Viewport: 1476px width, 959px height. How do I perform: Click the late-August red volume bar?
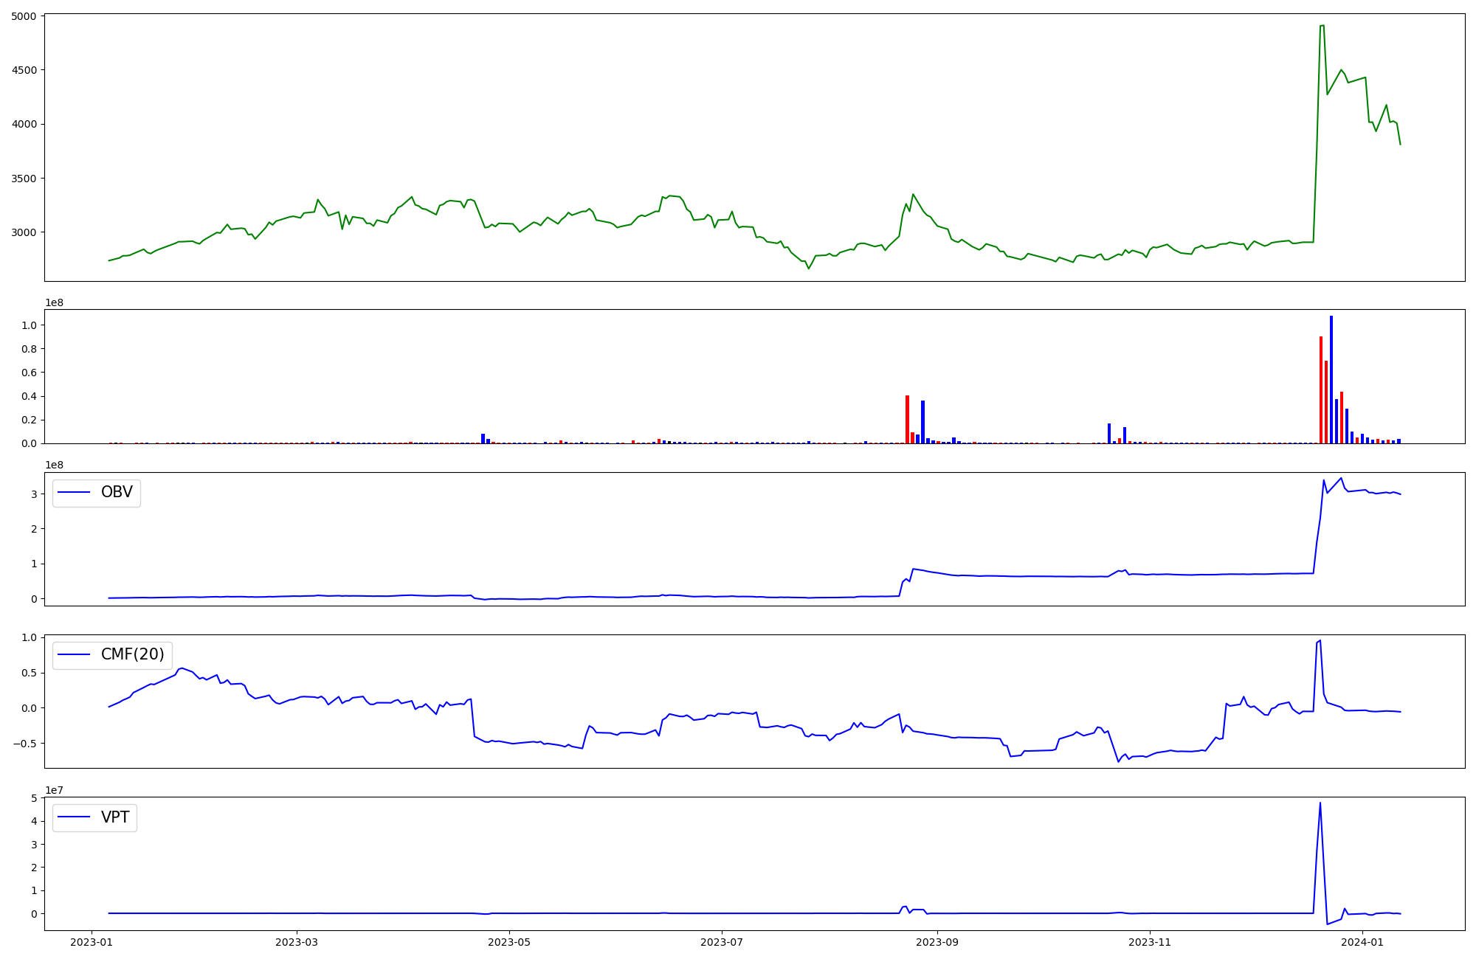907,419
